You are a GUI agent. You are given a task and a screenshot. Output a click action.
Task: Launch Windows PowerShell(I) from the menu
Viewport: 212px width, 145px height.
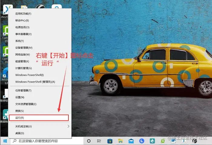click(40, 75)
